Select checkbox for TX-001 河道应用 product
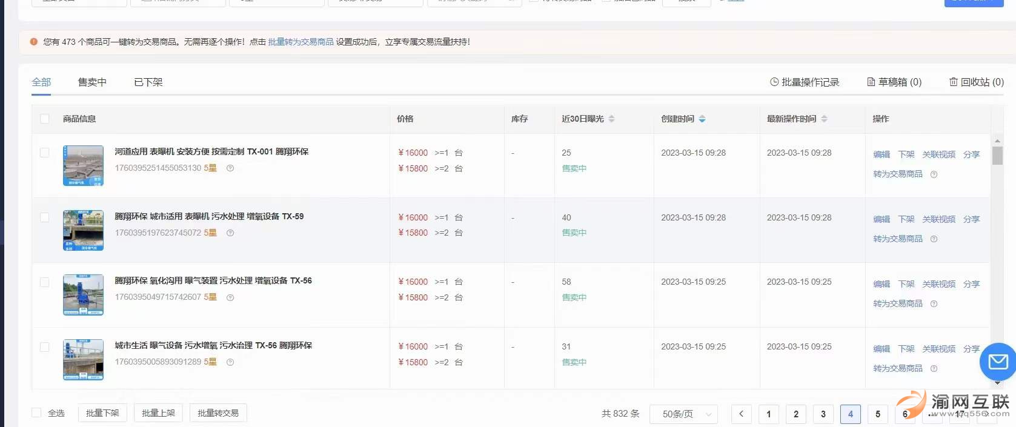This screenshot has width=1016, height=427. 45,153
